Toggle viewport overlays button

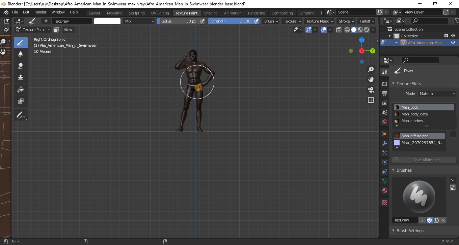(324, 30)
